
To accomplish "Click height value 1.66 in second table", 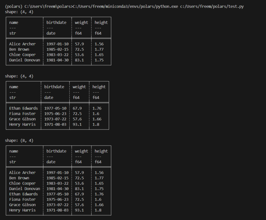I will (97, 119).
